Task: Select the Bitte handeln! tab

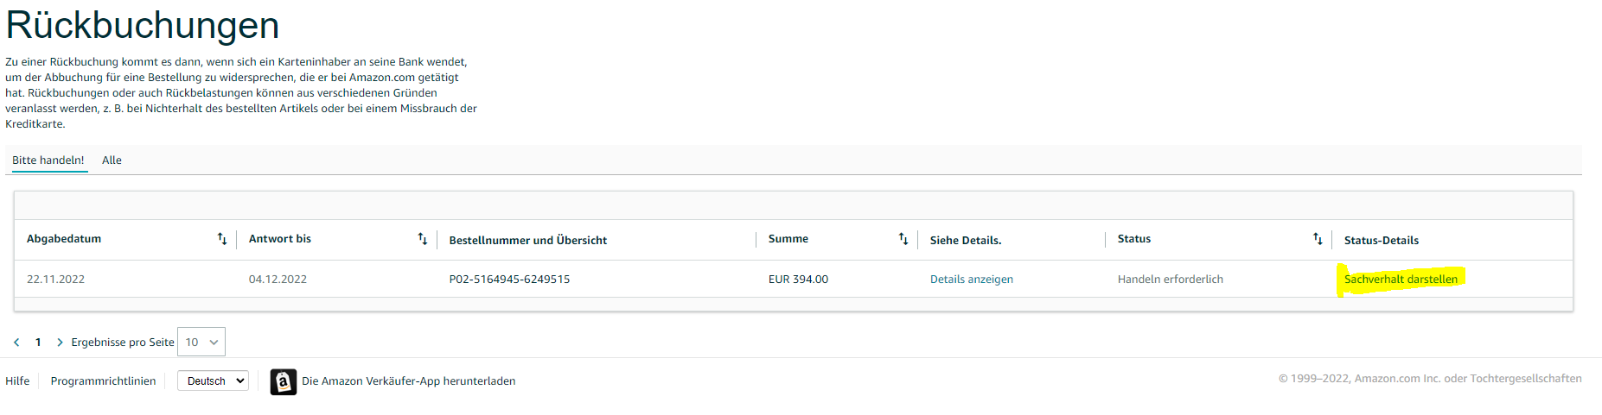Action: coord(48,160)
